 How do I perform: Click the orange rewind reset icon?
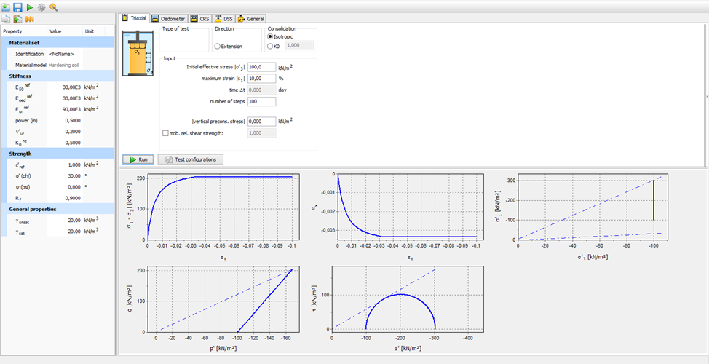click(30, 18)
